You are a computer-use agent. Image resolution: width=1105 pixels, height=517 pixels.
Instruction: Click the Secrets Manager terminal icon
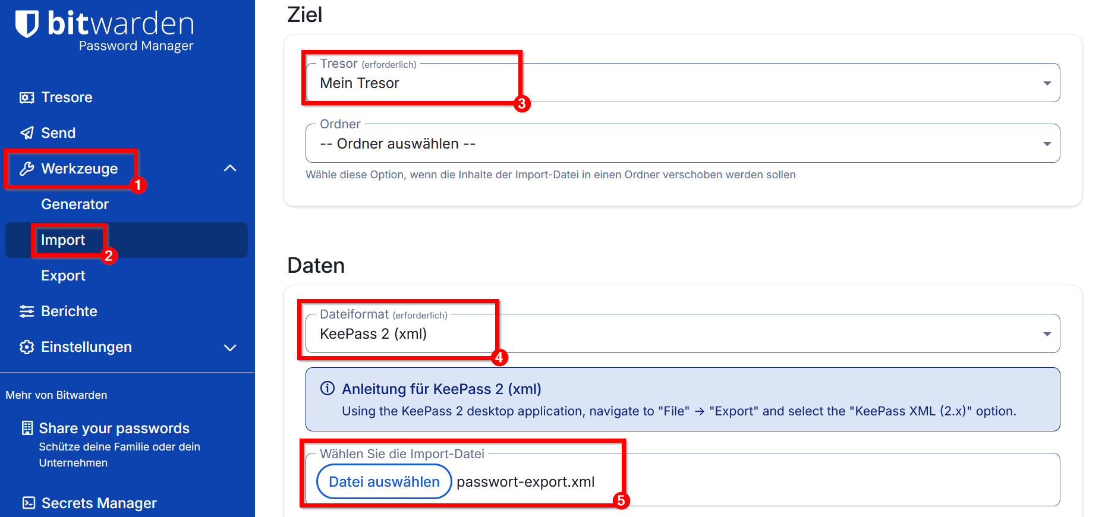29,503
